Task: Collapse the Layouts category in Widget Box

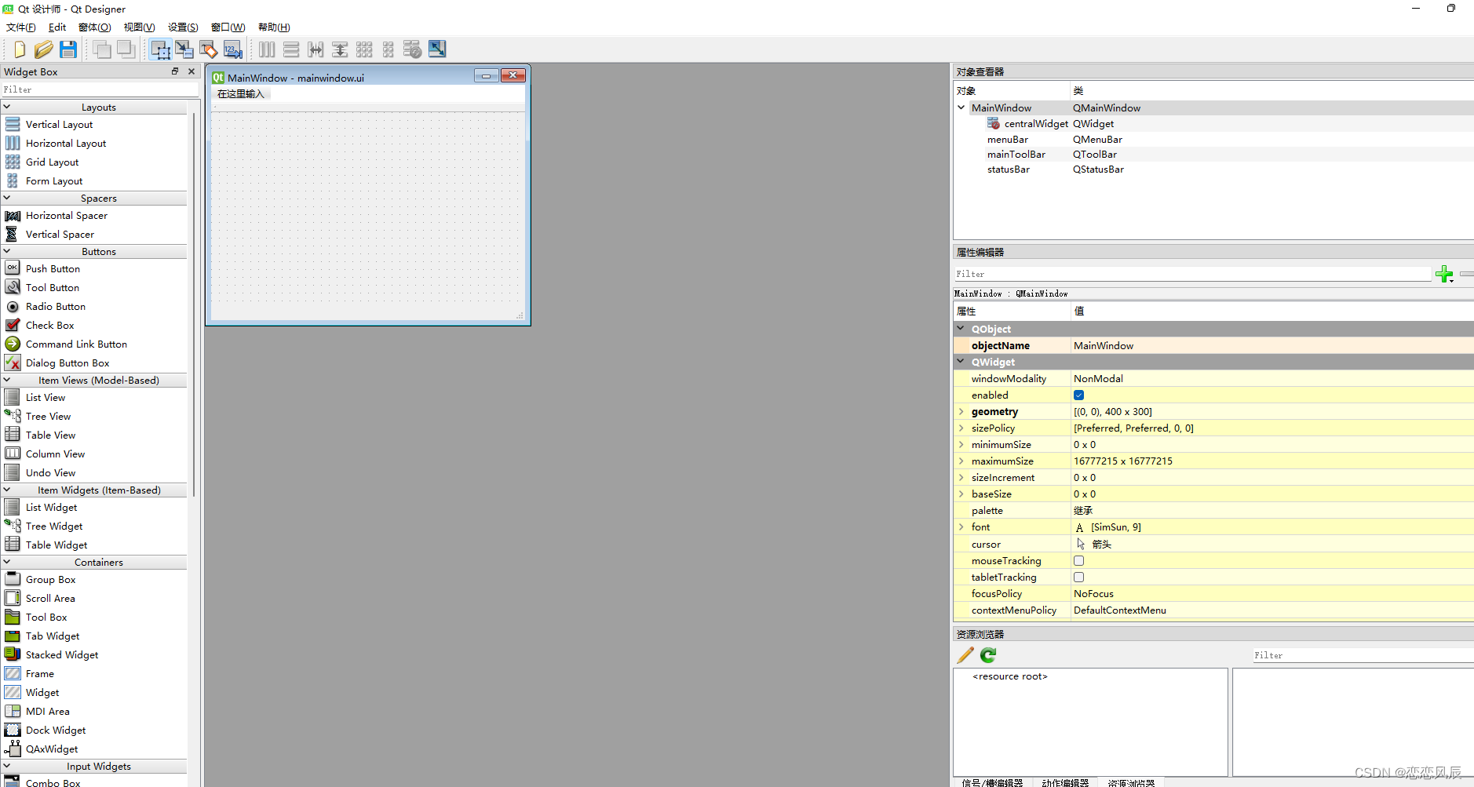Action: click(x=7, y=107)
